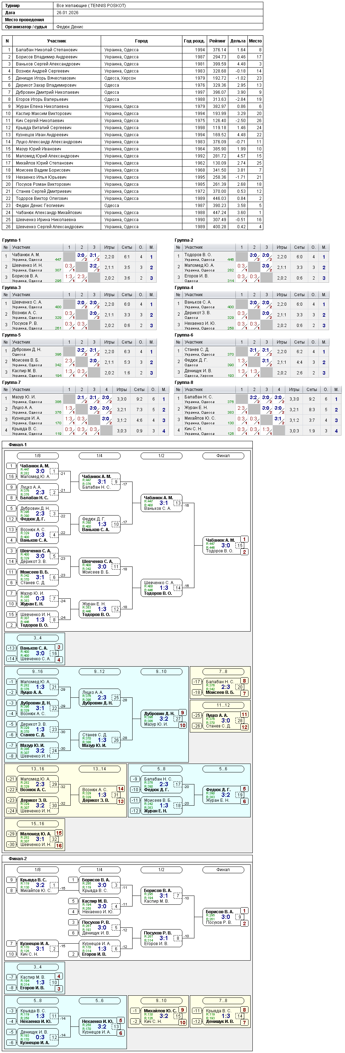The image size is (345, 1053).
Task: Click organizer name 'Федюк Денис' in header table
Action: (x=70, y=27)
